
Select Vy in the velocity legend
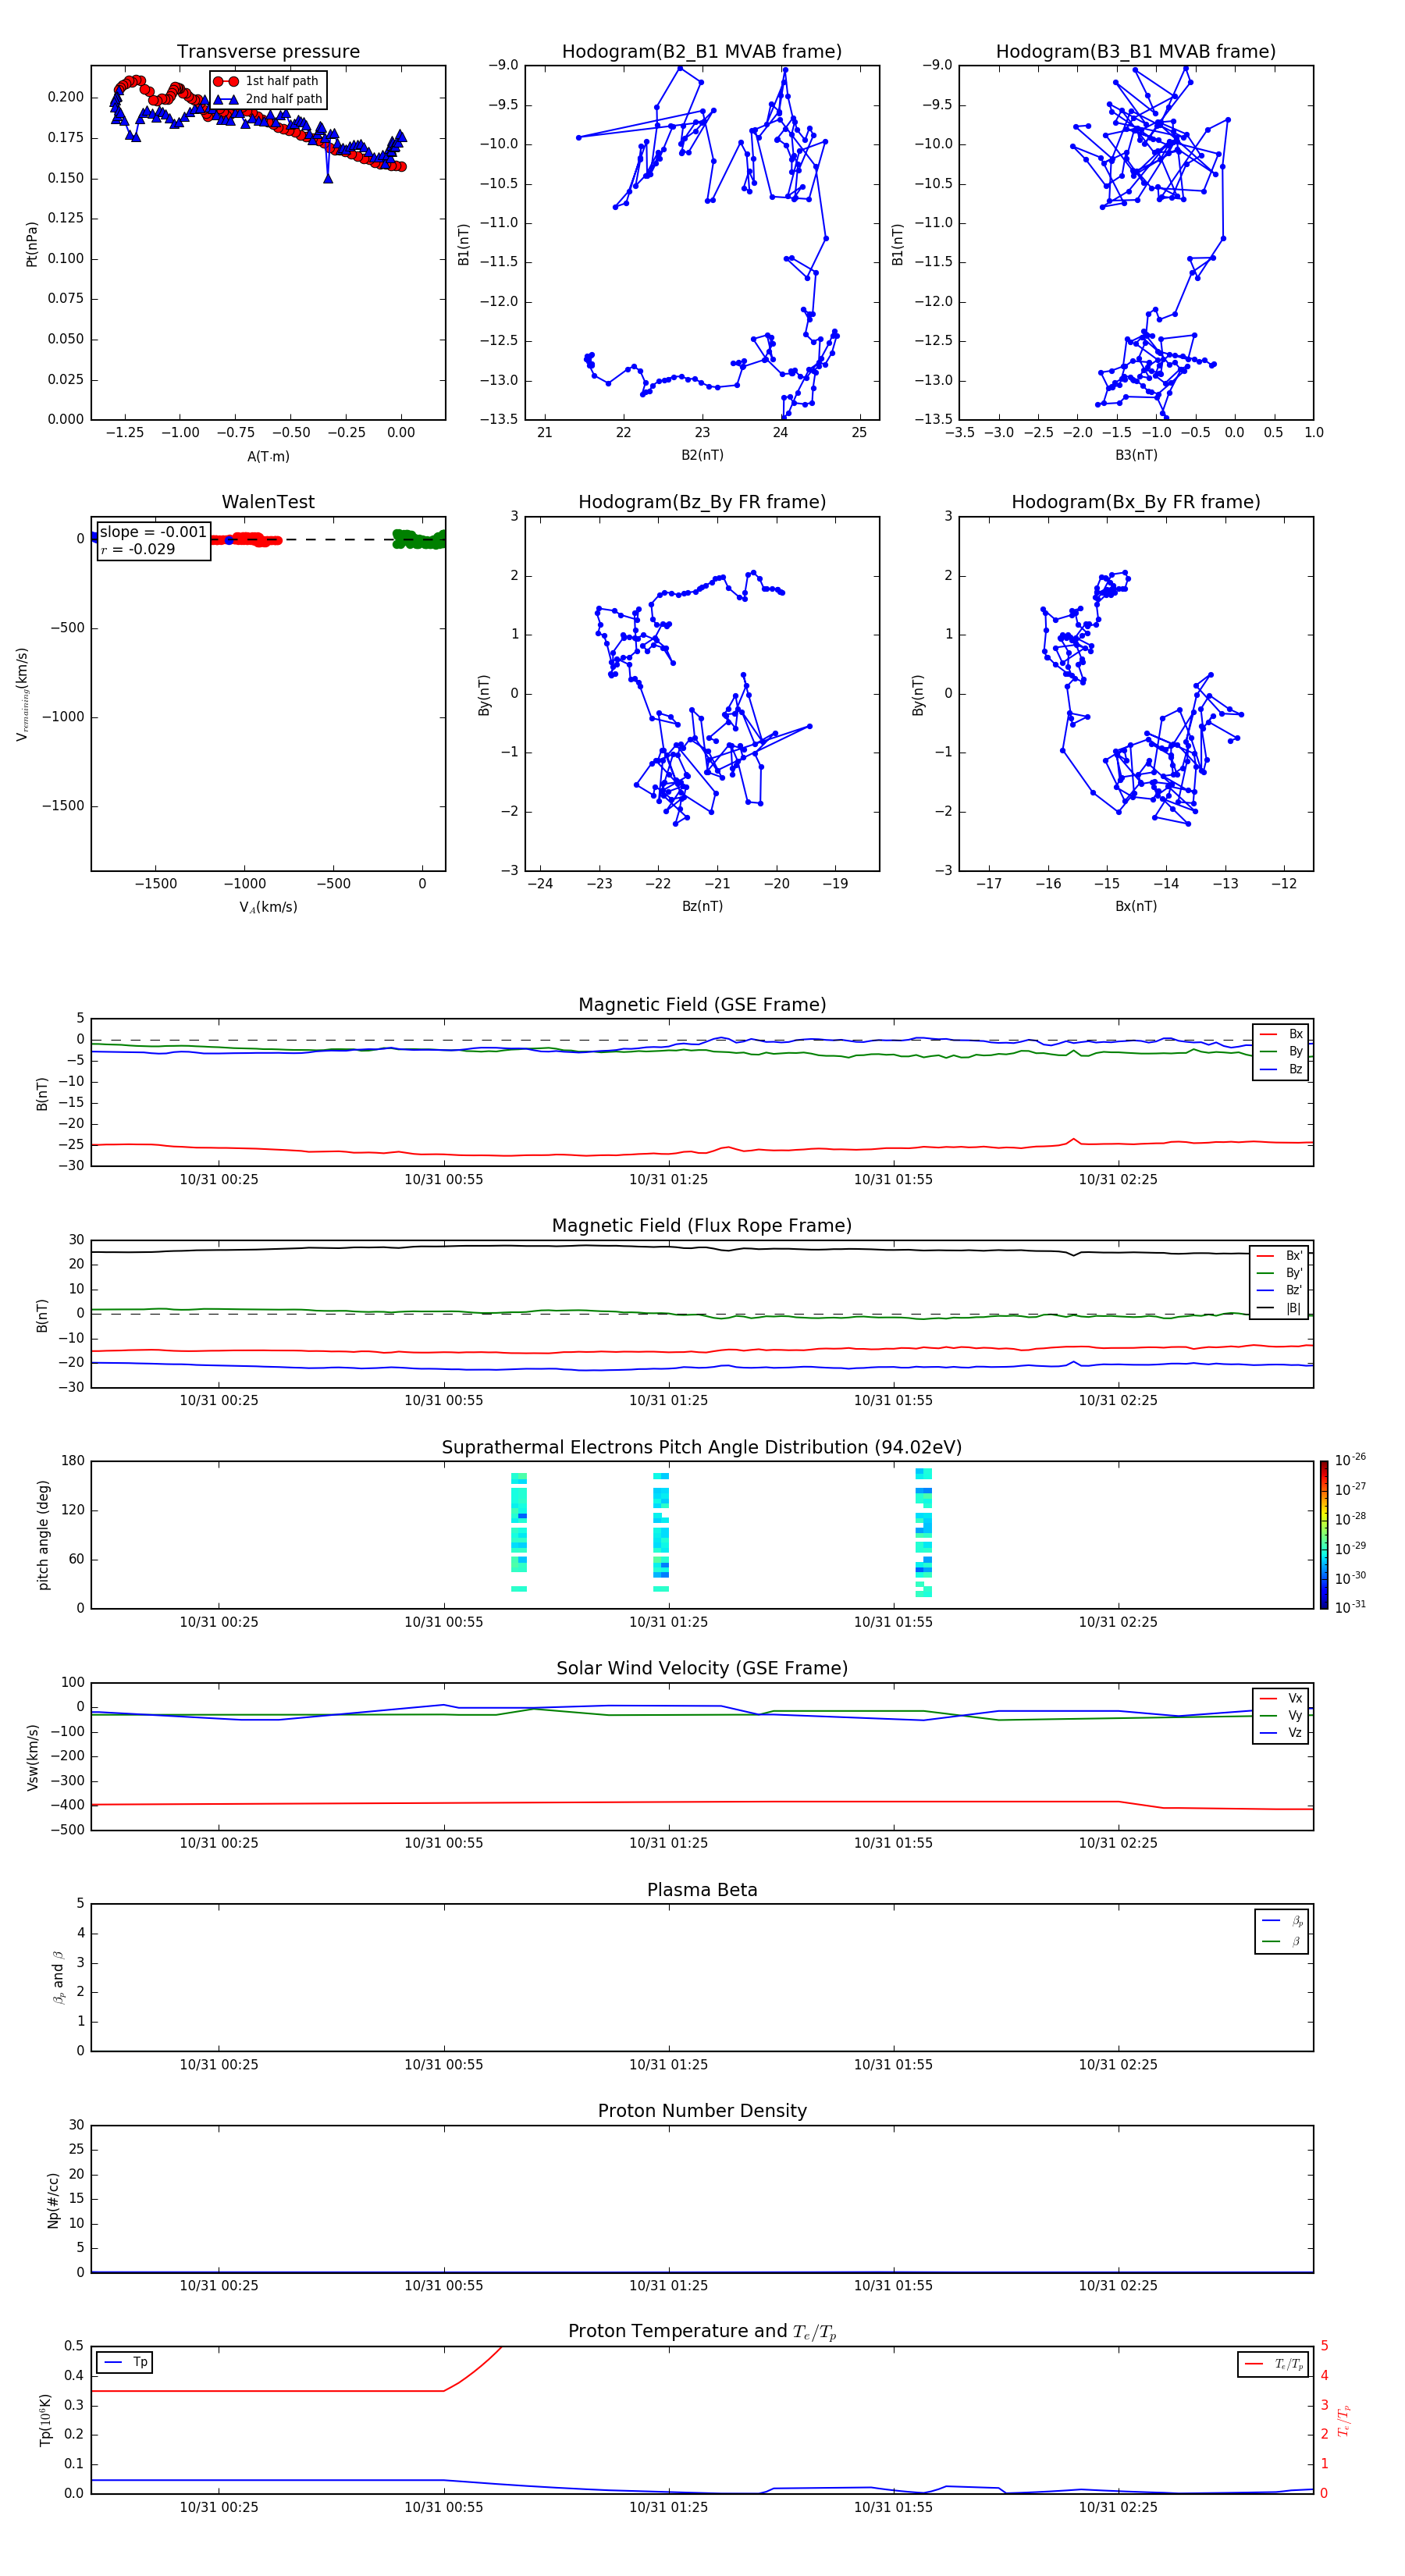coord(1281,1715)
